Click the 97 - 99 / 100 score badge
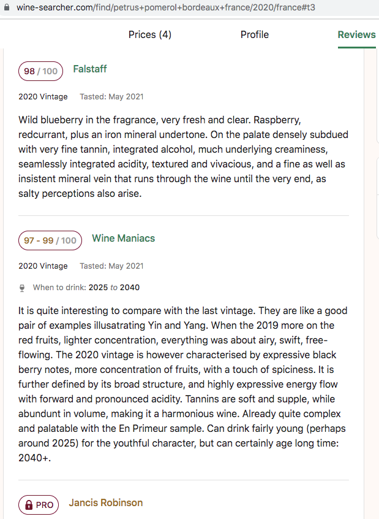379x519 pixels. 50,240
